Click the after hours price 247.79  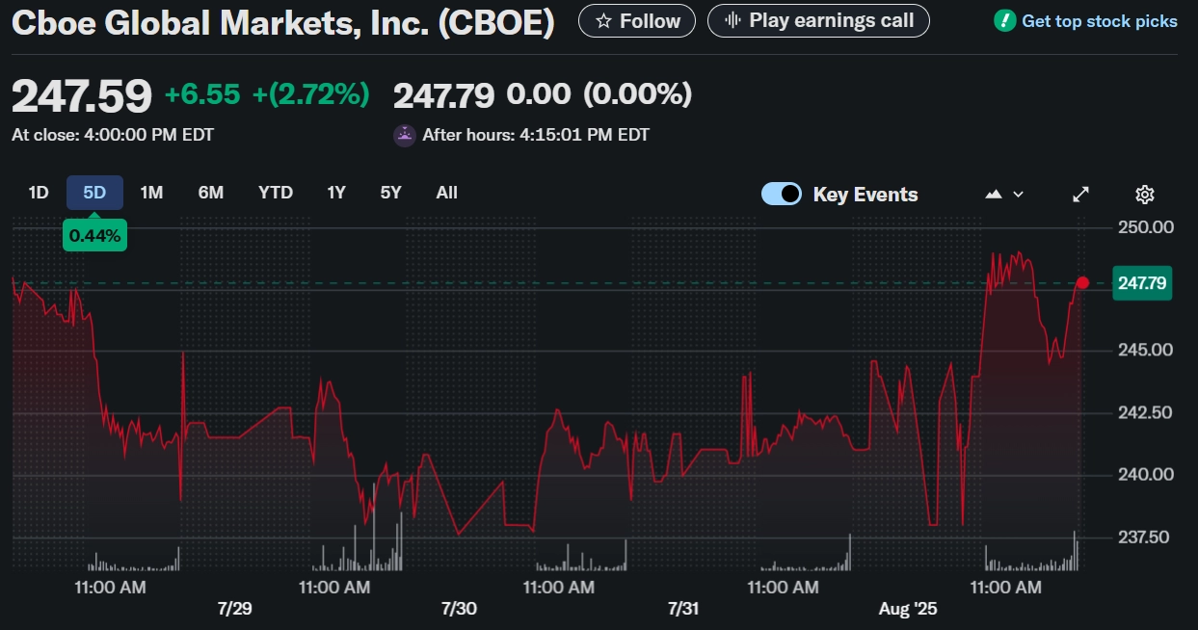click(444, 94)
